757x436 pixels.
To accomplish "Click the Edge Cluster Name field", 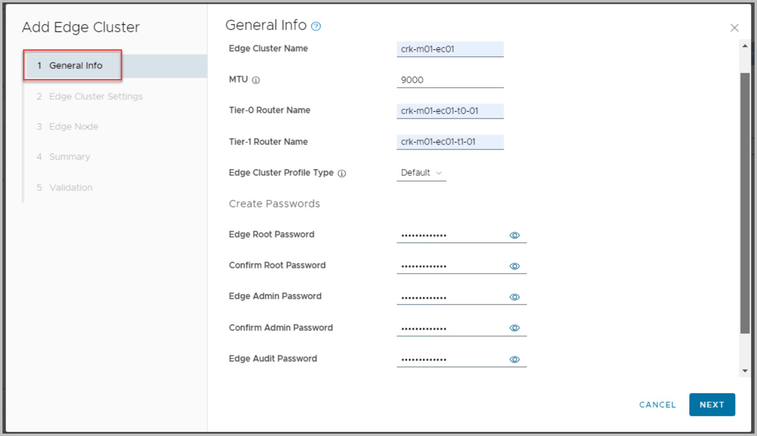I will [449, 49].
